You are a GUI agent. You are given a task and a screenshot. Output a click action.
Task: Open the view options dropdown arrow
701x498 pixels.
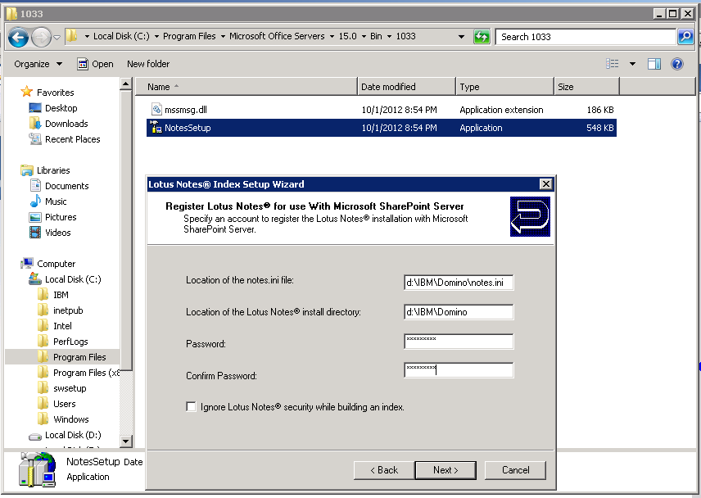pyautogui.click(x=632, y=64)
